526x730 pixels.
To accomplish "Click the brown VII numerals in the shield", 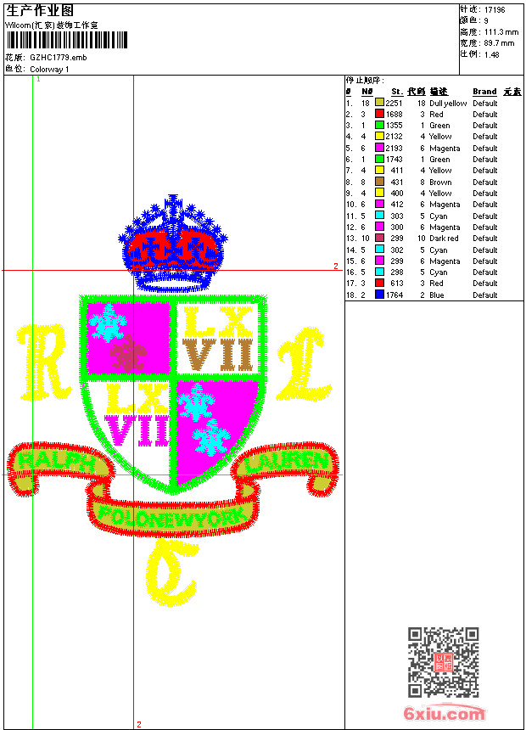I will pyautogui.click(x=217, y=355).
